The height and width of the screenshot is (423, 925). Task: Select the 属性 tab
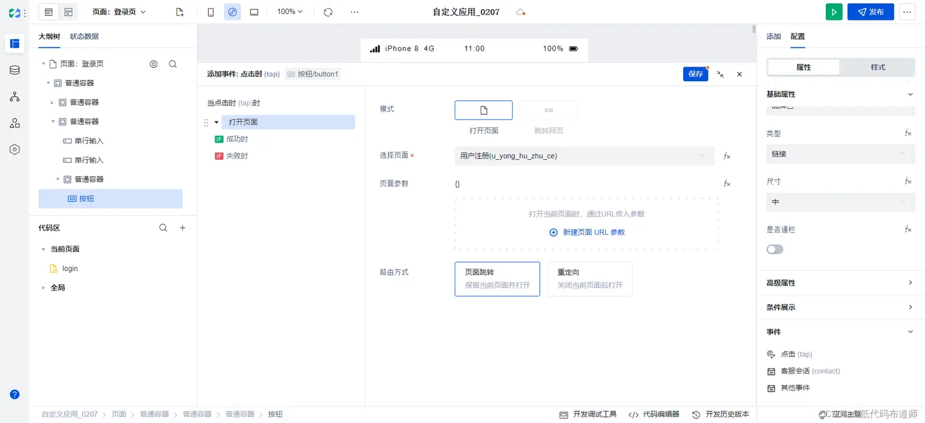803,67
